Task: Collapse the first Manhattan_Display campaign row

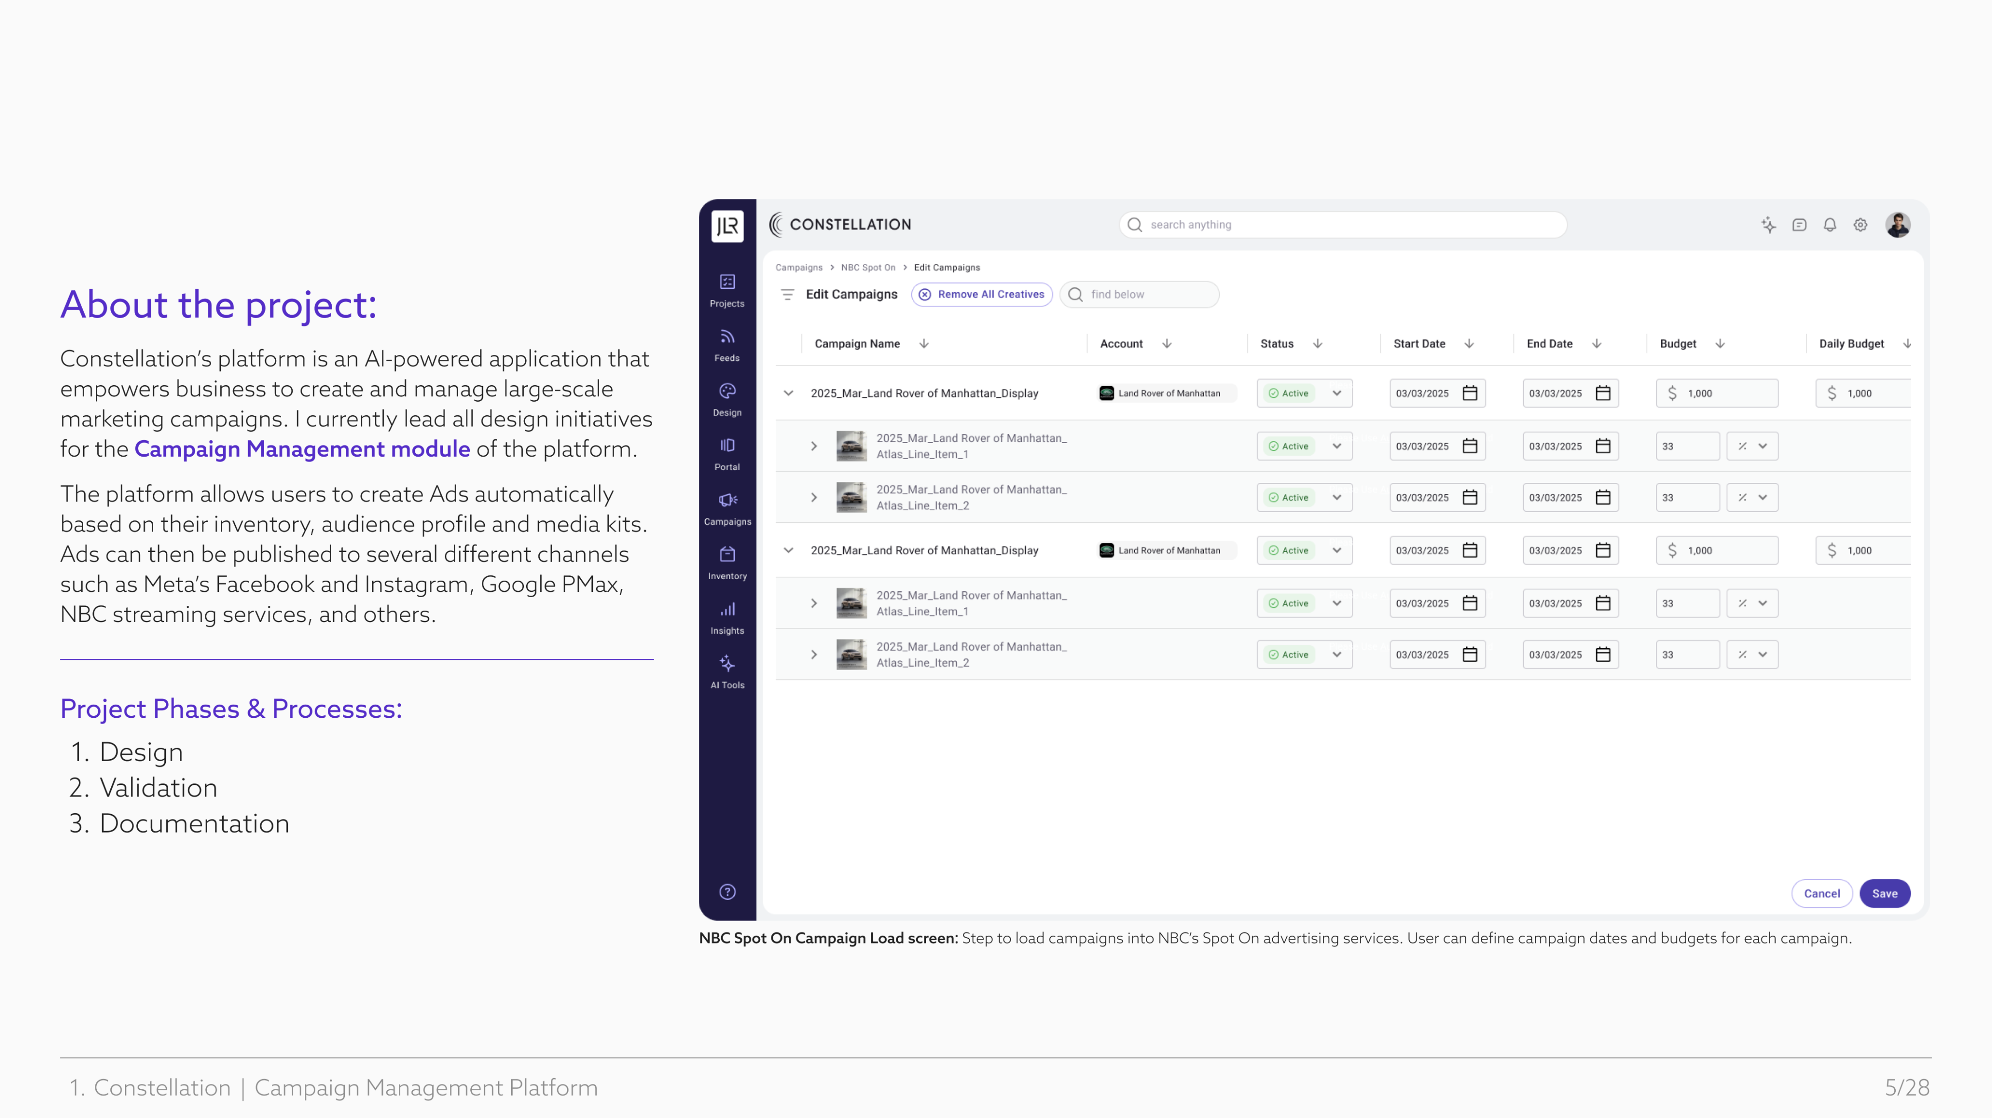Action: pyautogui.click(x=788, y=393)
